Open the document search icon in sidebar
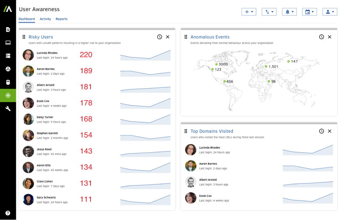This screenshot has width=340, height=220. (8, 30)
